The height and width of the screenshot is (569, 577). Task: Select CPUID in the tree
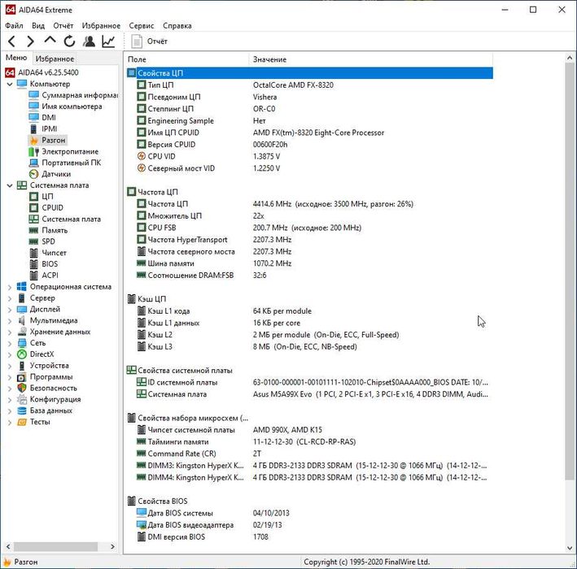[x=52, y=207]
